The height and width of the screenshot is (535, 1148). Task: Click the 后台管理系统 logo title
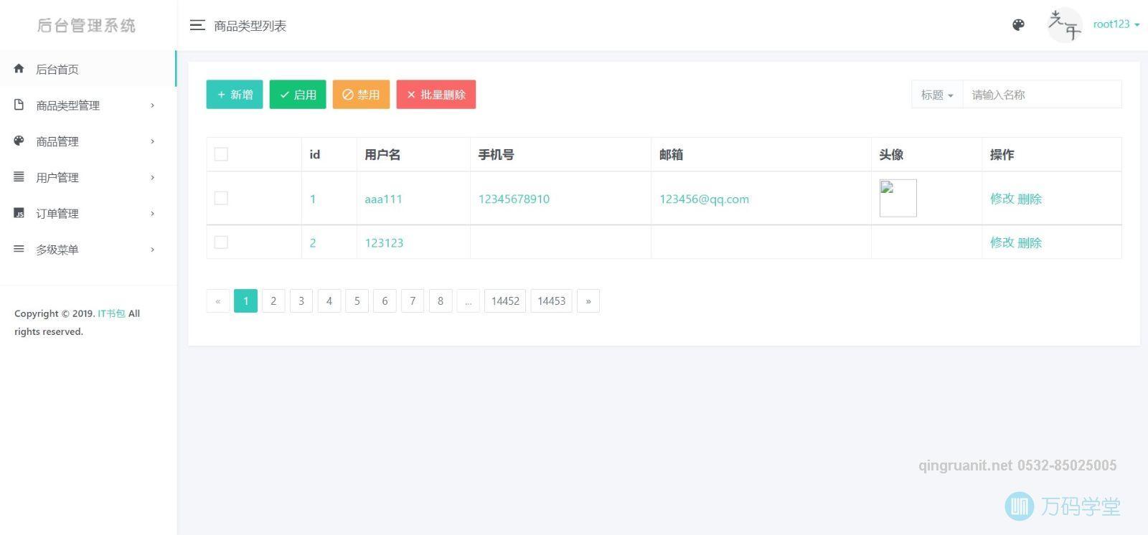(87, 26)
